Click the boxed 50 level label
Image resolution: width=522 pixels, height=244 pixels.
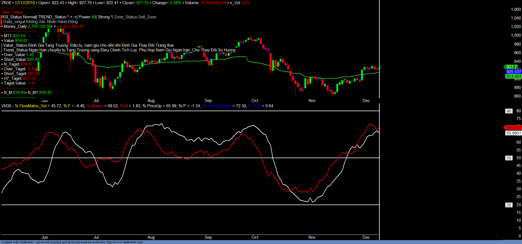click(509, 158)
